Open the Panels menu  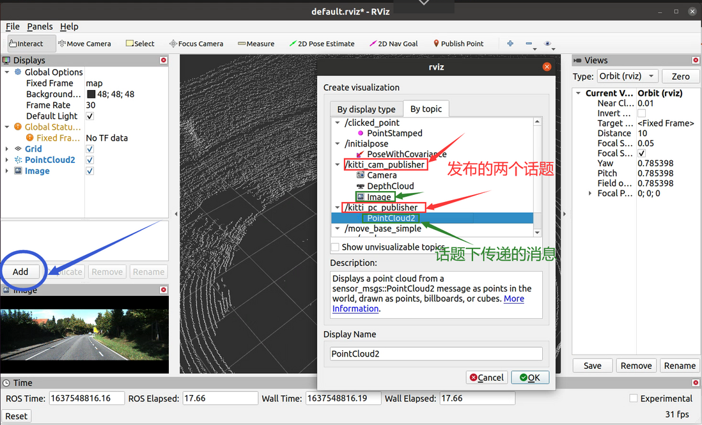(40, 26)
